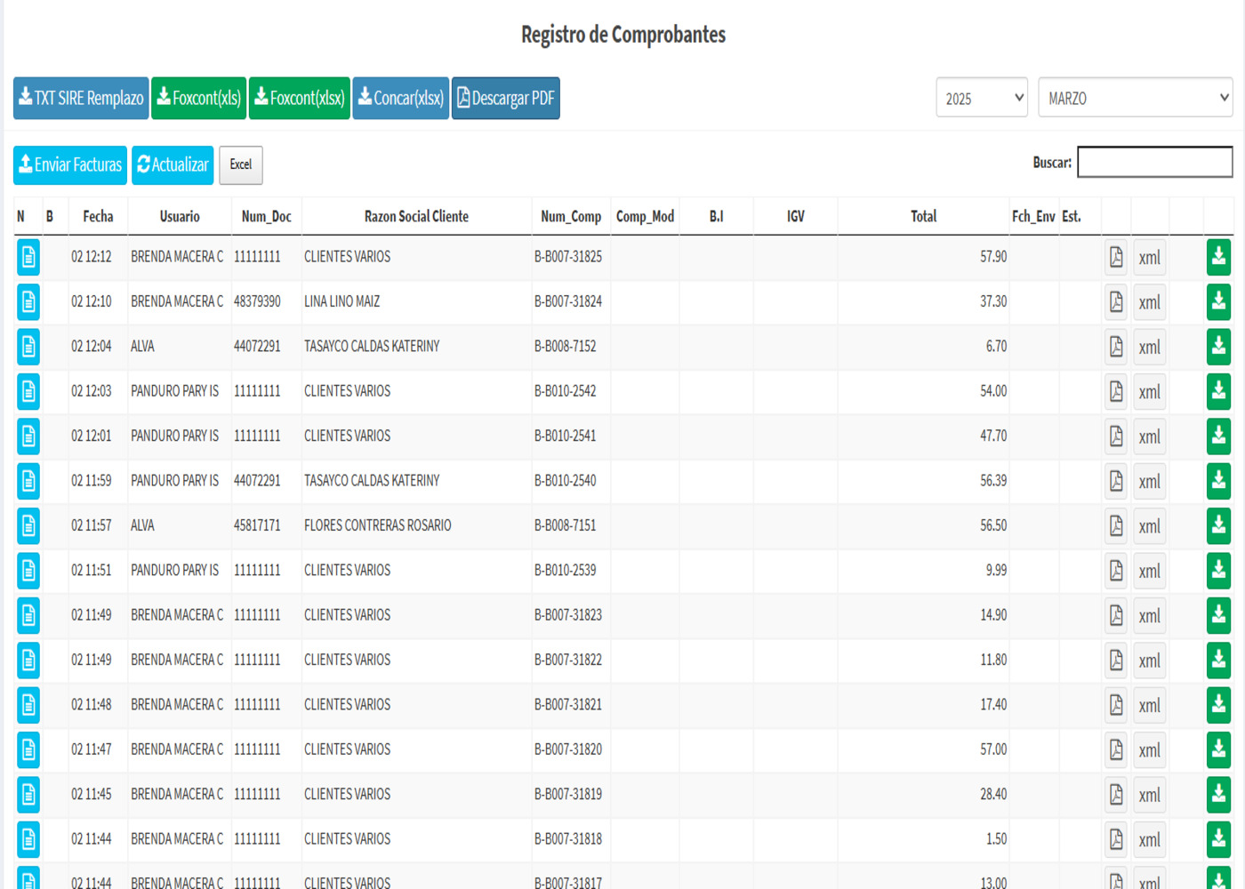The height and width of the screenshot is (889, 1245).
Task: Click TXT SIRE Remplazo button
Action: [x=81, y=98]
